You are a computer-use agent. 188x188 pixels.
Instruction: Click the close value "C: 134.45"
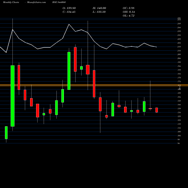coord(69,12)
